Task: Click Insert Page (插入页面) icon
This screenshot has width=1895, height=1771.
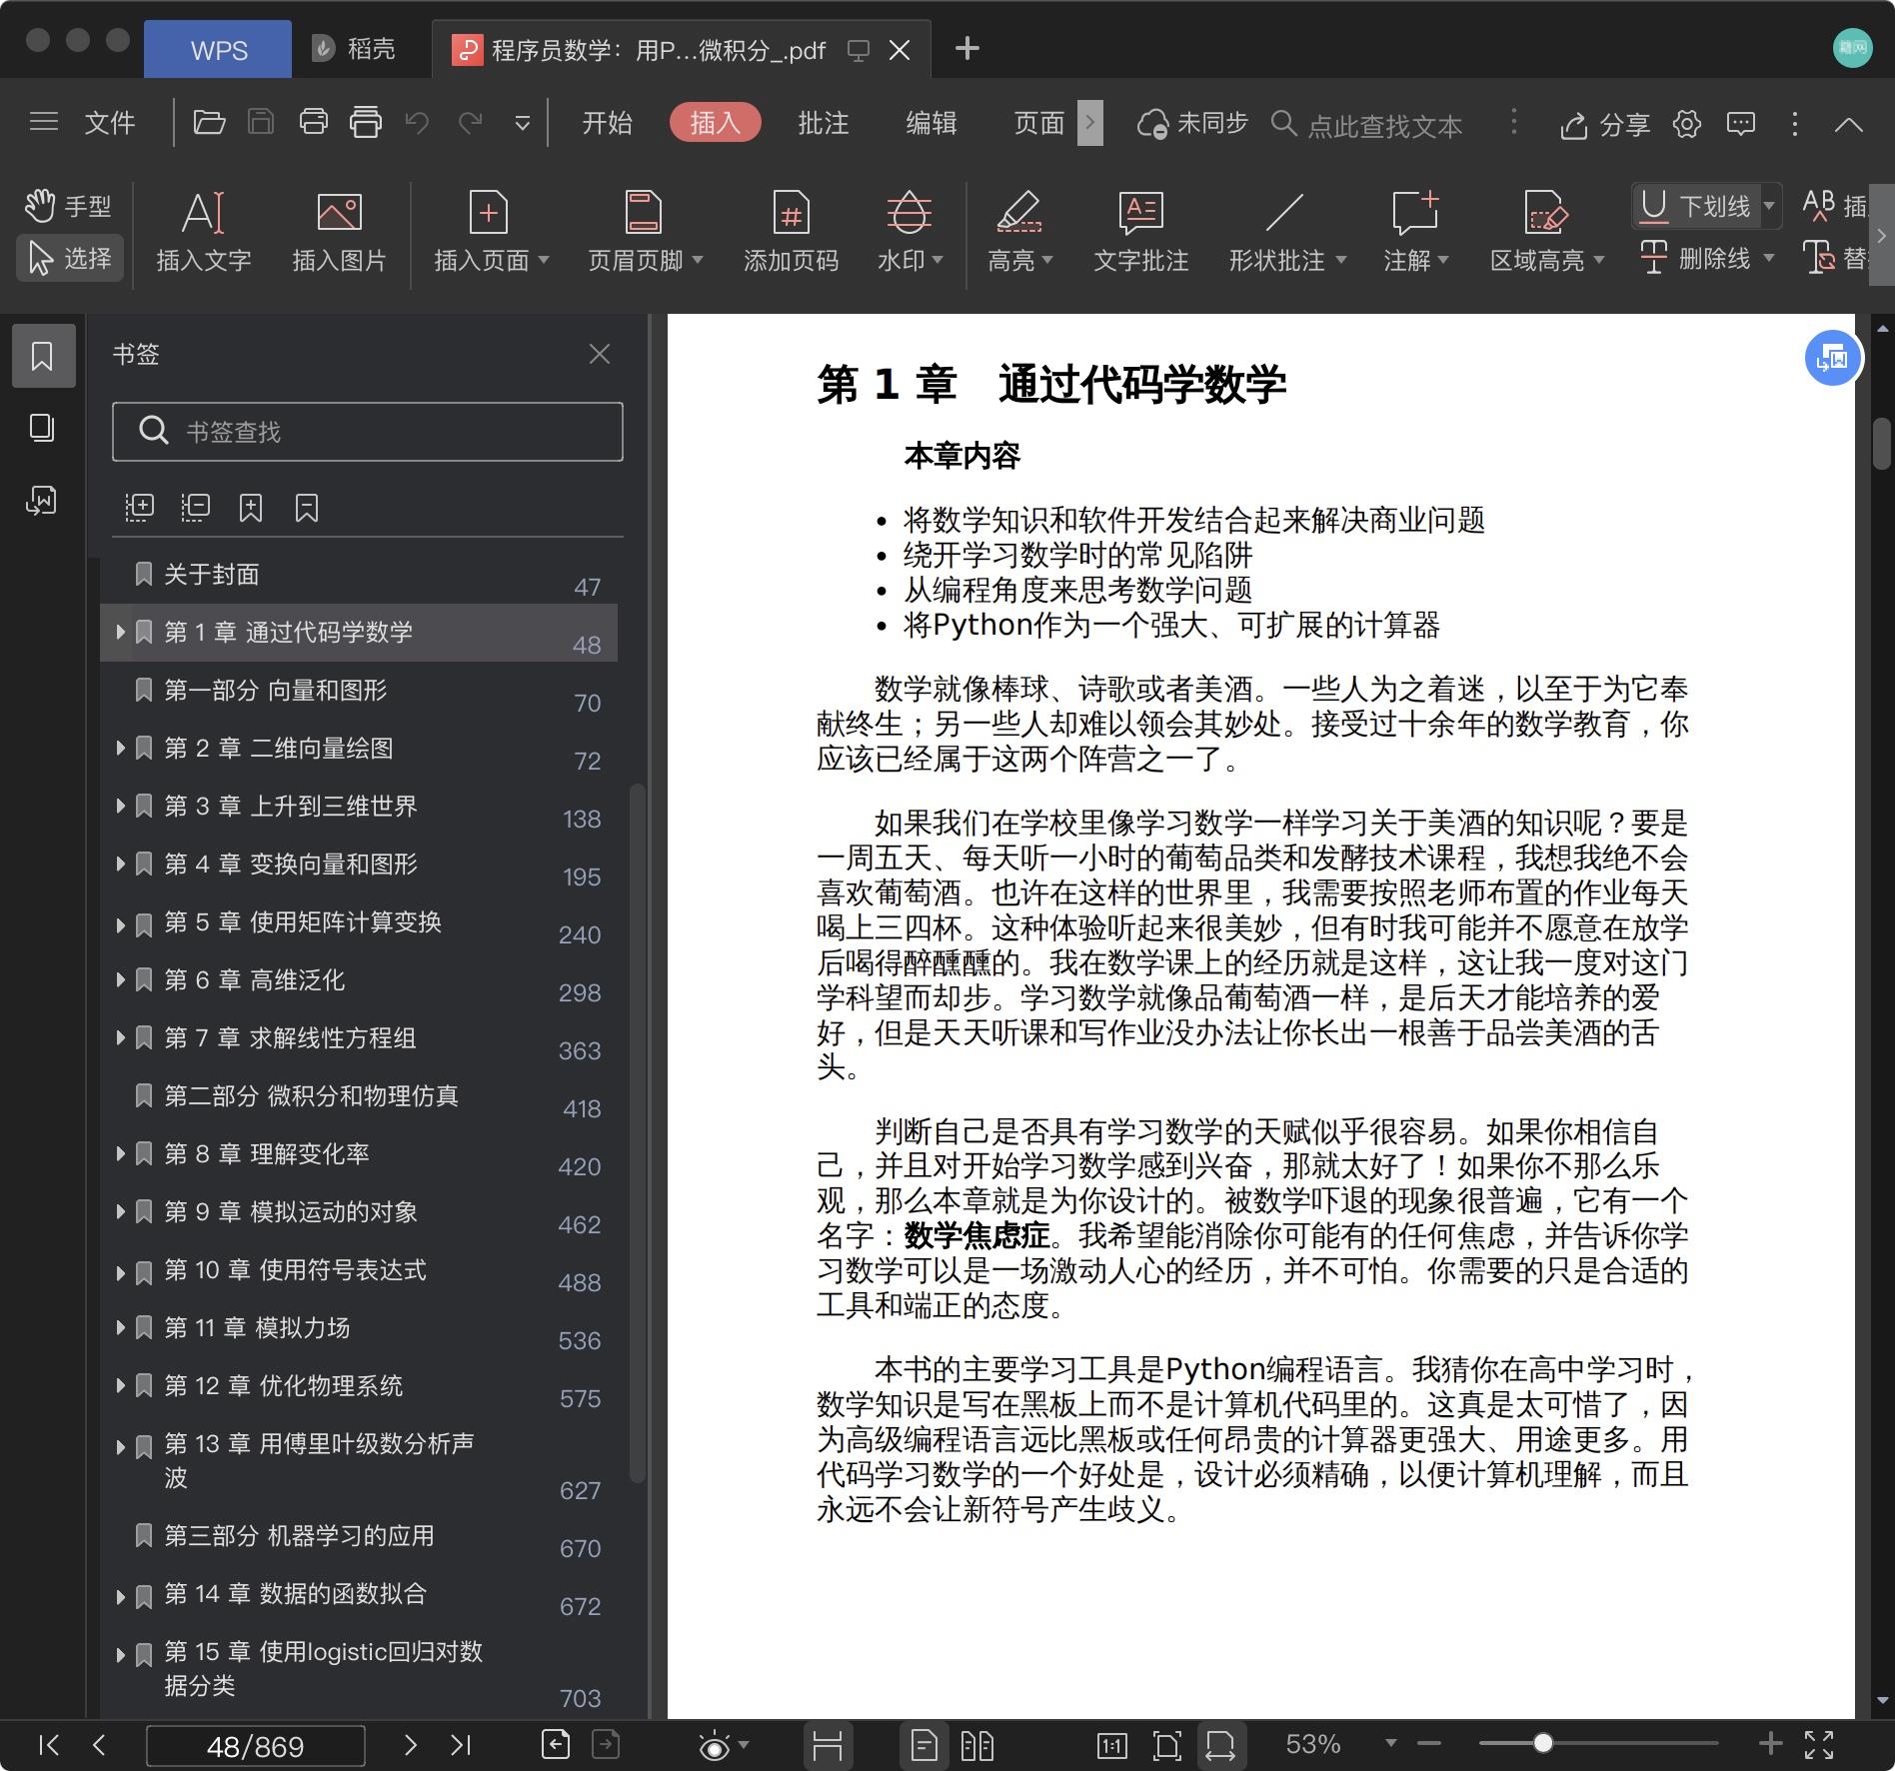Action: pos(488,212)
